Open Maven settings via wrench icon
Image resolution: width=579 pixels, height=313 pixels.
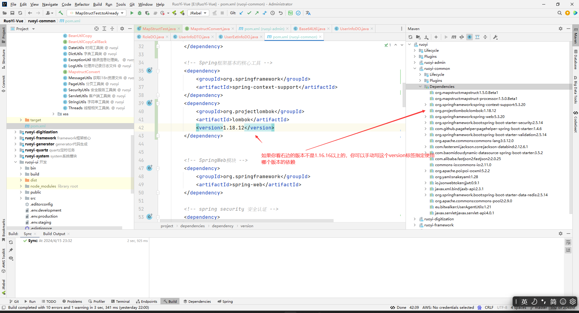[495, 37]
